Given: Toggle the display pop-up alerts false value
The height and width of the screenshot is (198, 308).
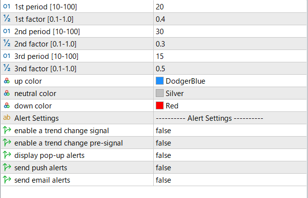Looking at the screenshot, I should click(x=230, y=155).
